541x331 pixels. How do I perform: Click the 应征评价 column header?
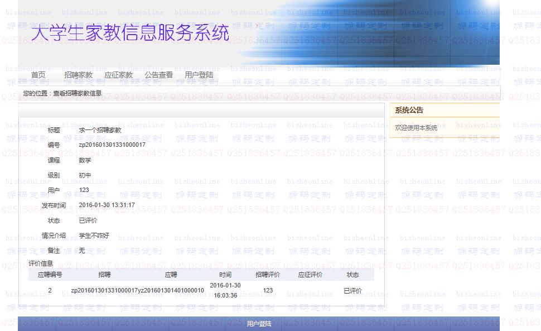(x=310, y=275)
